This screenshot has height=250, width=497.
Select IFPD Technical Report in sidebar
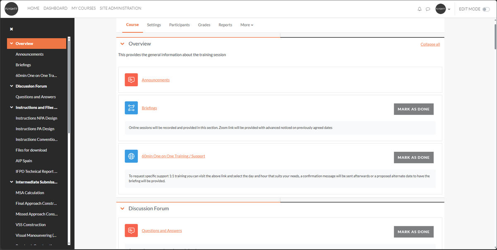click(36, 171)
